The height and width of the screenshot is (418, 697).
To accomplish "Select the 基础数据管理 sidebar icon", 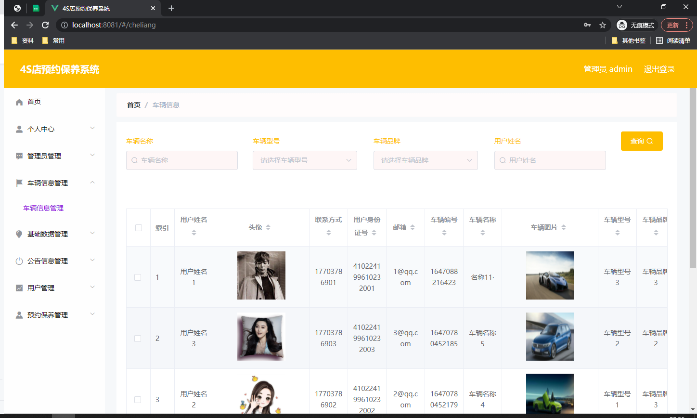I will click(x=18, y=234).
